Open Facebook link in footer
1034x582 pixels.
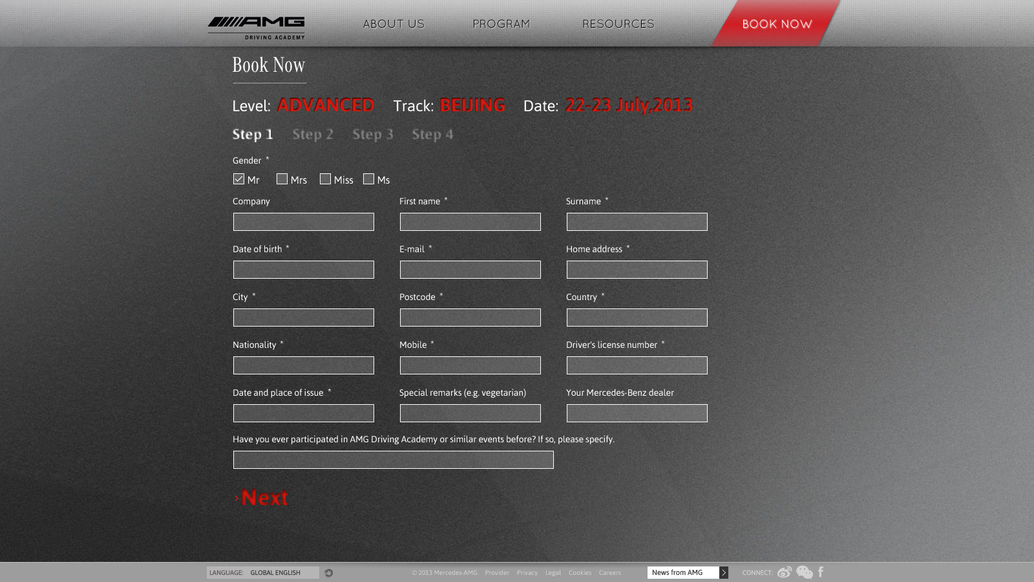821,572
